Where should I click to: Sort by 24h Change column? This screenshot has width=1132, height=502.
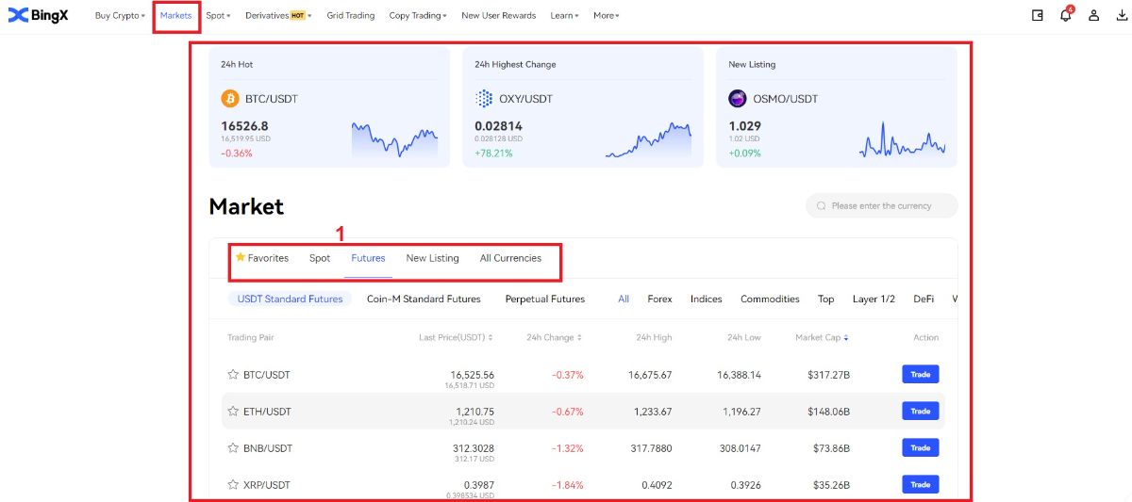pyautogui.click(x=554, y=337)
